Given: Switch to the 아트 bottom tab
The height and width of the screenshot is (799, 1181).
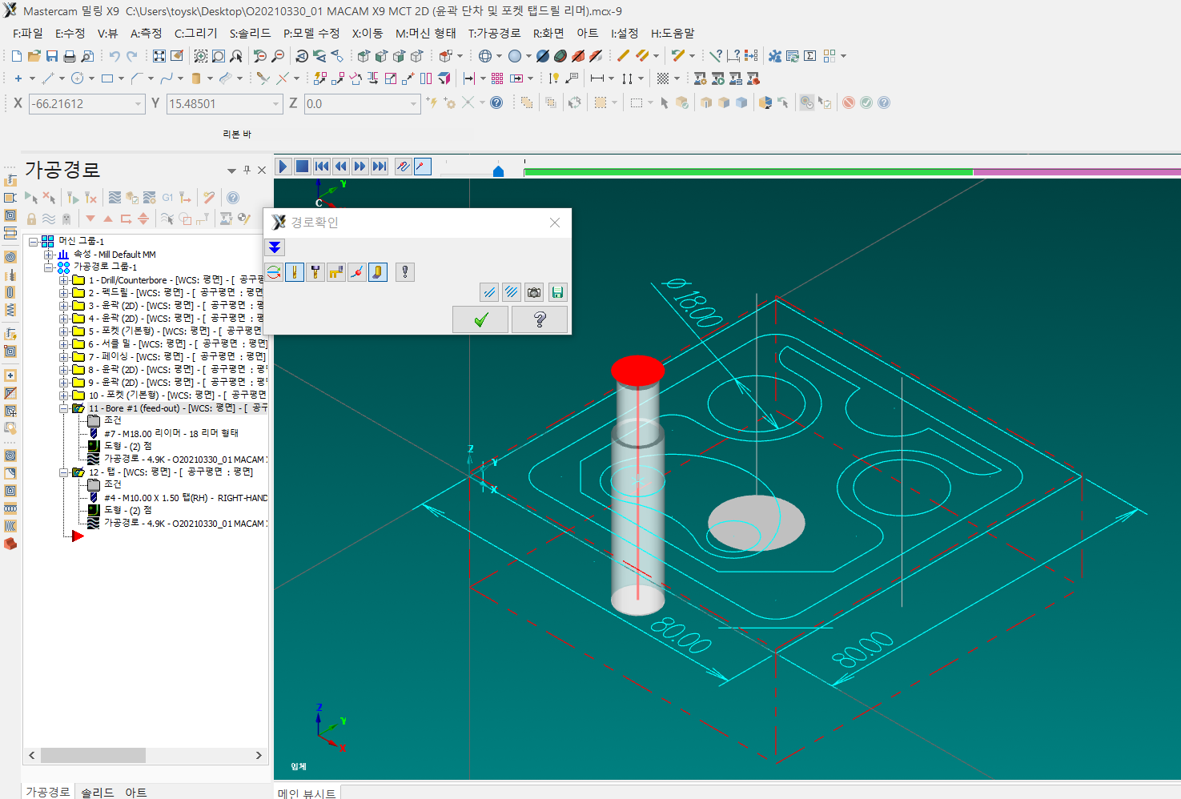Looking at the screenshot, I should (x=135, y=792).
